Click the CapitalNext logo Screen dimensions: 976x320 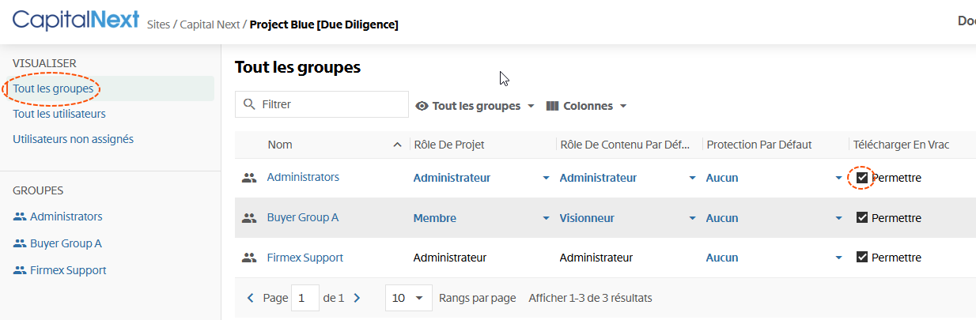(76, 21)
